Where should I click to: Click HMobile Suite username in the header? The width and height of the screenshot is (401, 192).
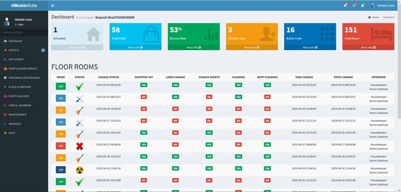pos(386,6)
